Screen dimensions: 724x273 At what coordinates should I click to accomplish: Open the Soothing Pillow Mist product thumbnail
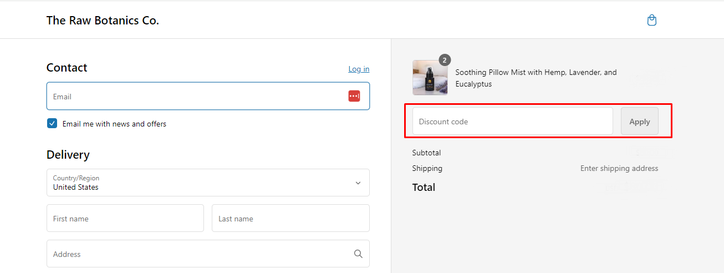pyautogui.click(x=430, y=78)
